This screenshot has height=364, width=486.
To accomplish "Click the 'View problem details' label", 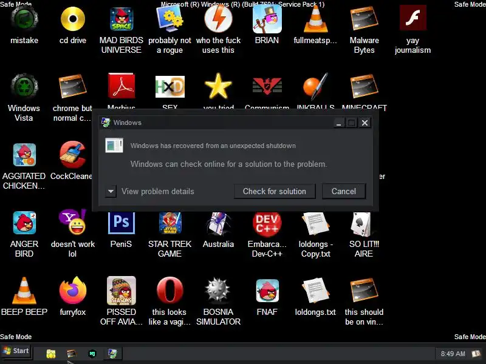I will pos(158,191).
